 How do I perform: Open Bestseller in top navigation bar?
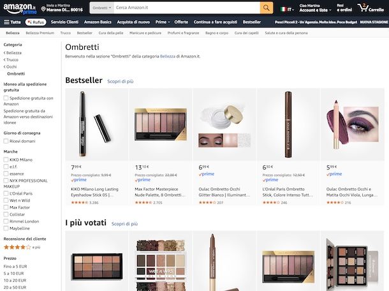pyautogui.click(x=252, y=22)
